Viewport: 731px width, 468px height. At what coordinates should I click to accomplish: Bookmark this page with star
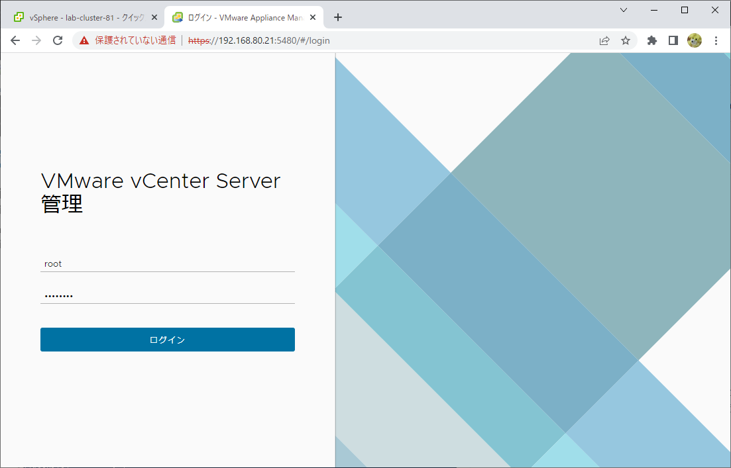click(x=626, y=40)
